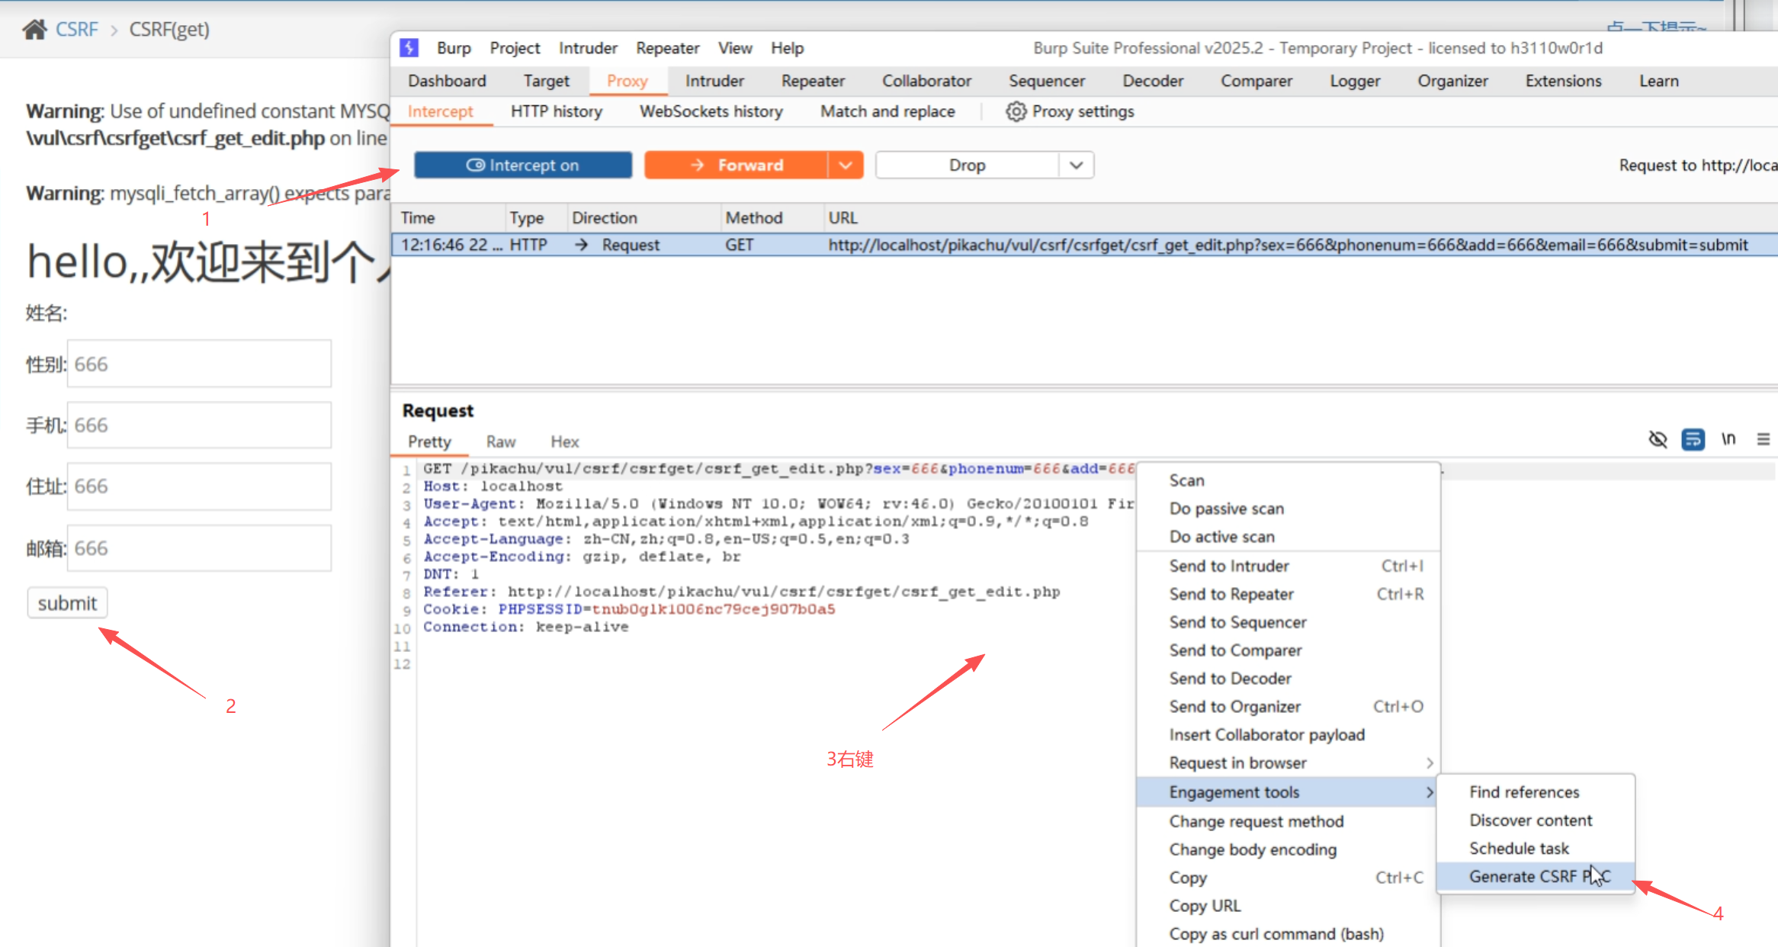The width and height of the screenshot is (1778, 947).
Task: Expand the Drop dropdown arrow
Action: [1076, 165]
